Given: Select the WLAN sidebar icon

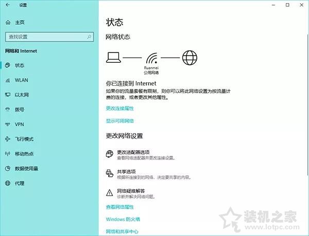Looking at the screenshot, I should tap(8, 80).
